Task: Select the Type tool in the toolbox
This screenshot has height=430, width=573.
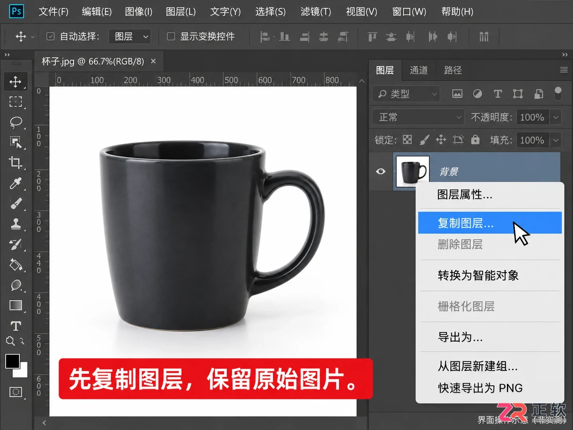Action: click(x=16, y=326)
